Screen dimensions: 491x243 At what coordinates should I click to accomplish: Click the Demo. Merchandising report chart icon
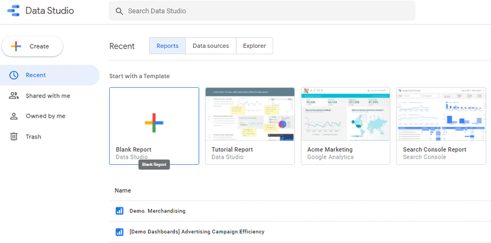(x=119, y=211)
